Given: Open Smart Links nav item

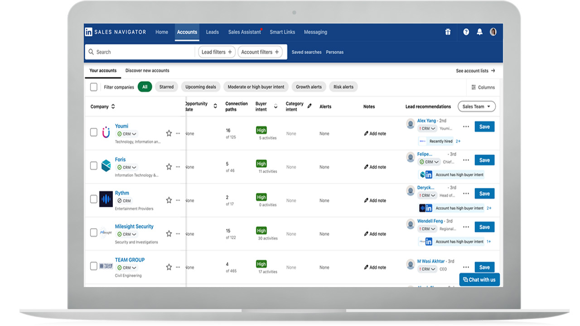Looking at the screenshot, I should click(282, 32).
